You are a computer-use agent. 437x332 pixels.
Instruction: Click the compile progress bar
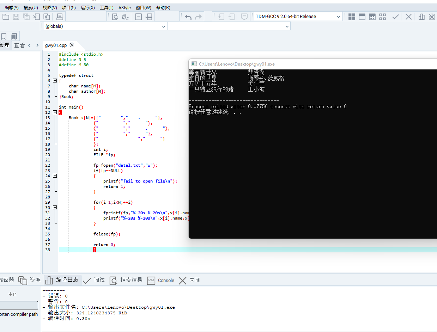click(x=19, y=305)
